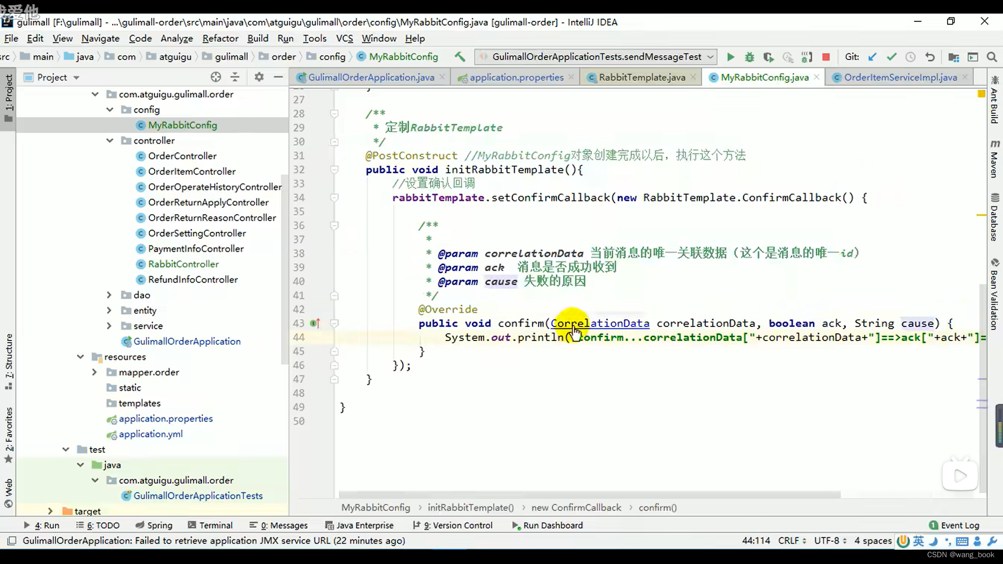The image size is (1003, 564).
Task: Open the 9: Version Control panel
Action: 452,525
